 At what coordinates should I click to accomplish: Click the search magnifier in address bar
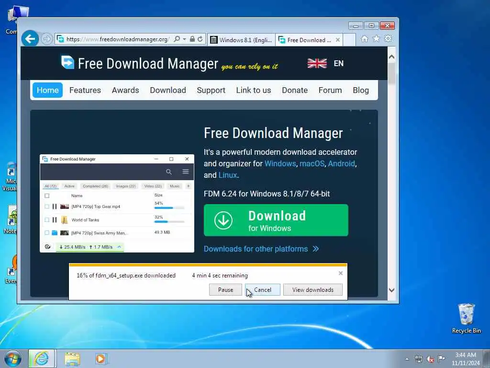click(177, 39)
